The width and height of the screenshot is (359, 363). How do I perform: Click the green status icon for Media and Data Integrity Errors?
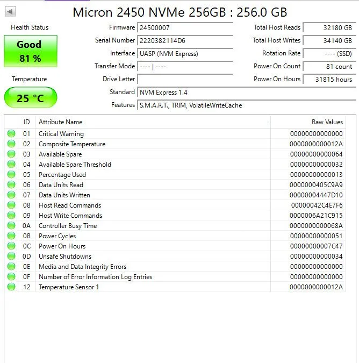tap(11, 266)
